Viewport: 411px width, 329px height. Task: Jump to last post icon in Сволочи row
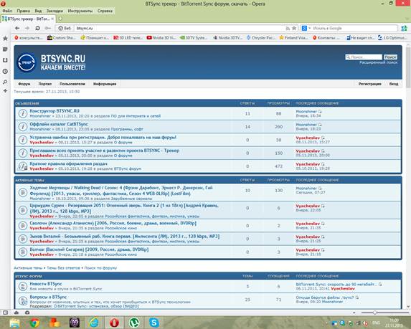click(x=323, y=224)
